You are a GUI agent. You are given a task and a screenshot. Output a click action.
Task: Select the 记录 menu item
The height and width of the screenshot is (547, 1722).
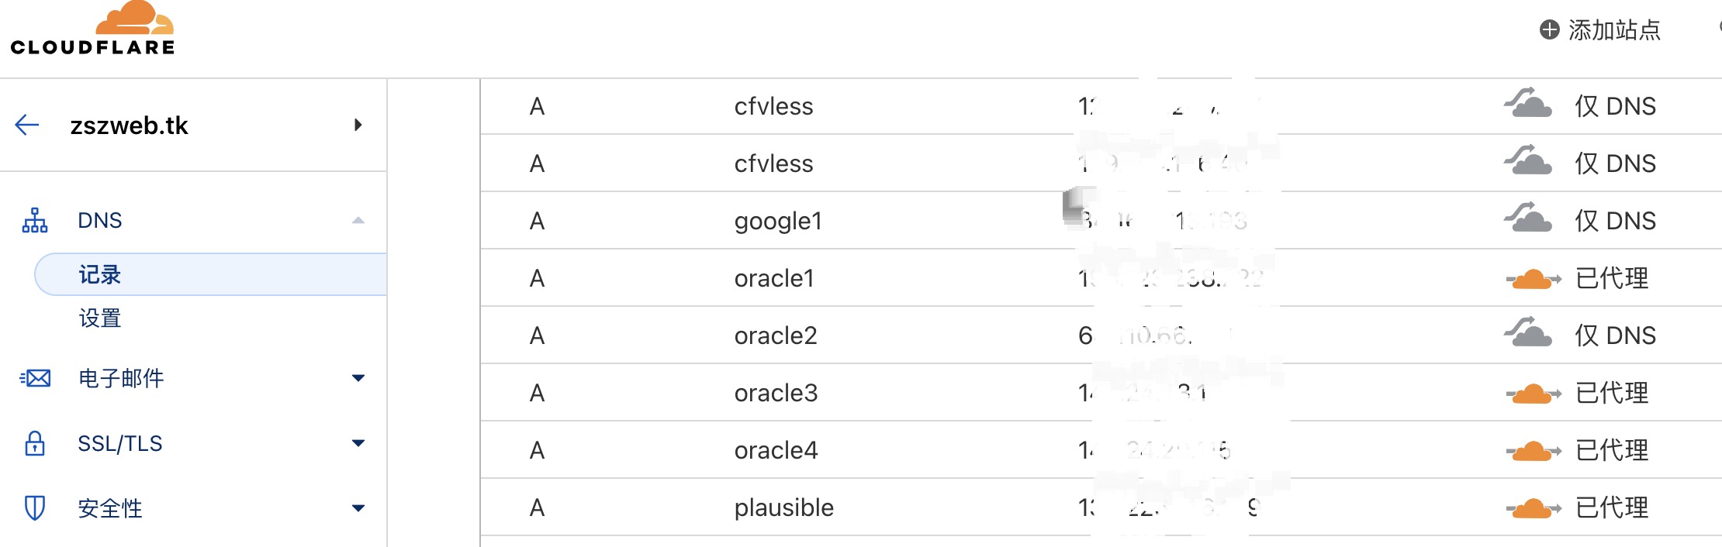click(x=211, y=274)
